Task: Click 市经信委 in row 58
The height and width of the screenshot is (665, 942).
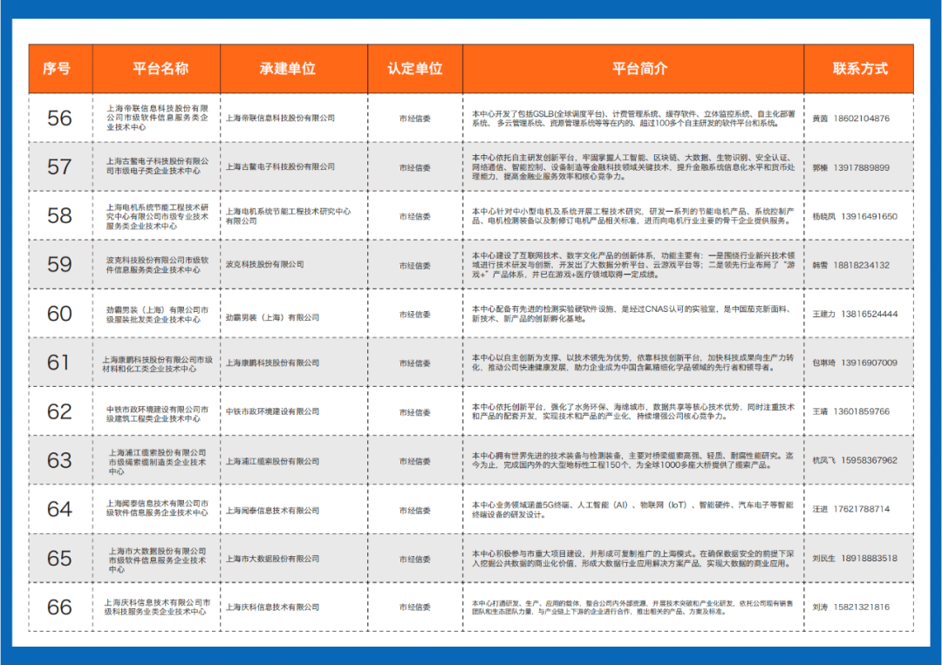Action: tap(415, 217)
